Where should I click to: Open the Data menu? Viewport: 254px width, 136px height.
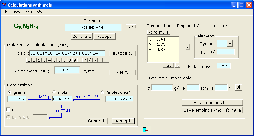point(16,12)
